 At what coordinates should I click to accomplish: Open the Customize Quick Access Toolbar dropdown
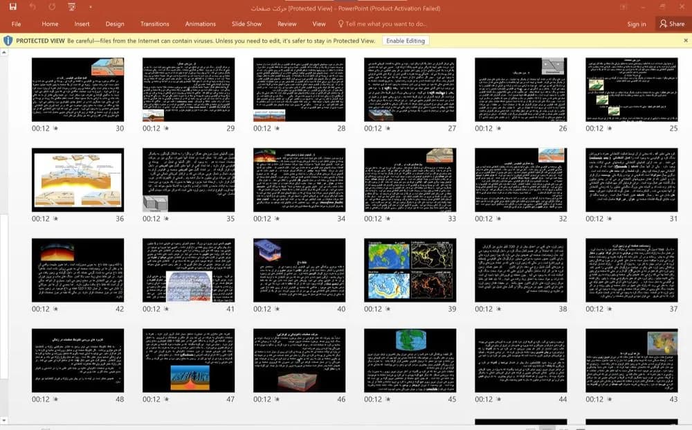pos(90,7)
